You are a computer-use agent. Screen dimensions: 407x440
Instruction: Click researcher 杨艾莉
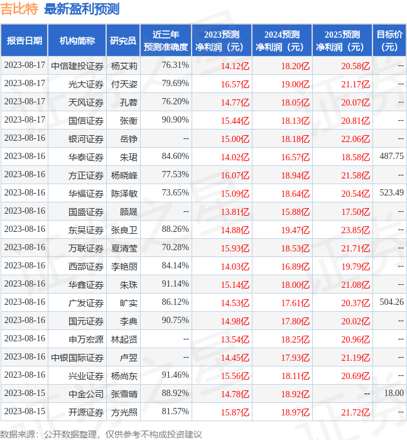pyautogui.click(x=124, y=66)
